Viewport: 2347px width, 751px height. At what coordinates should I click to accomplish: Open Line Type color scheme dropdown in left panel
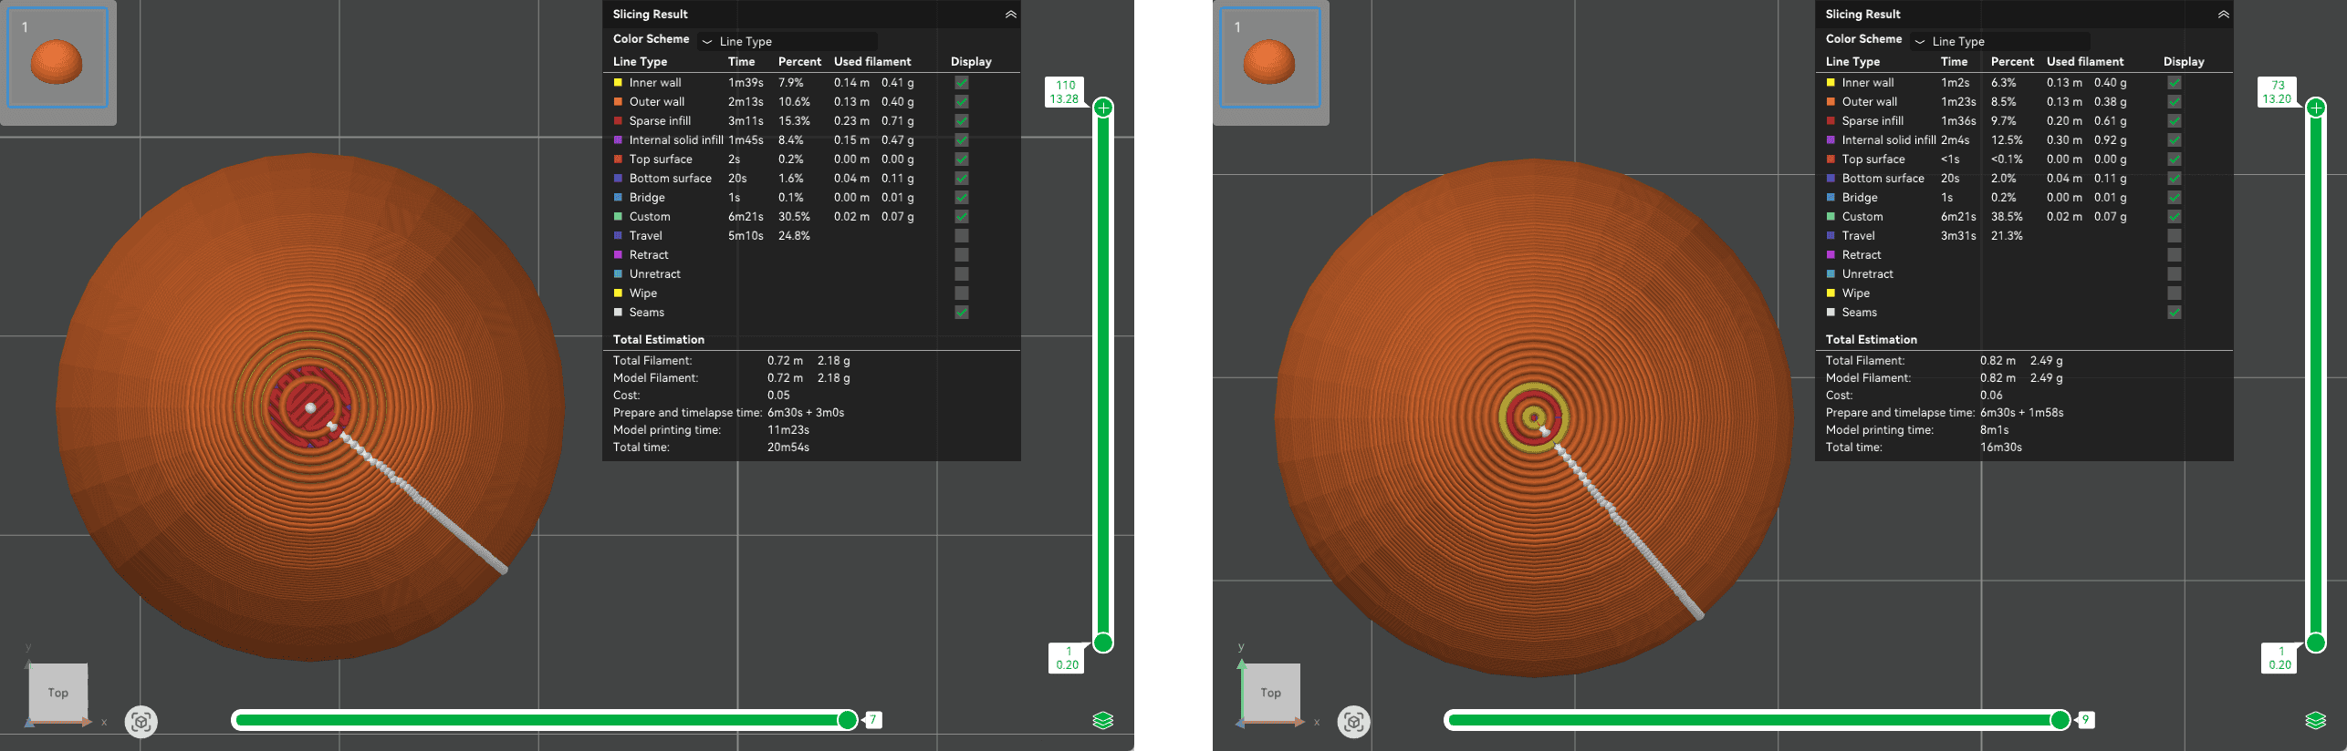click(x=788, y=41)
